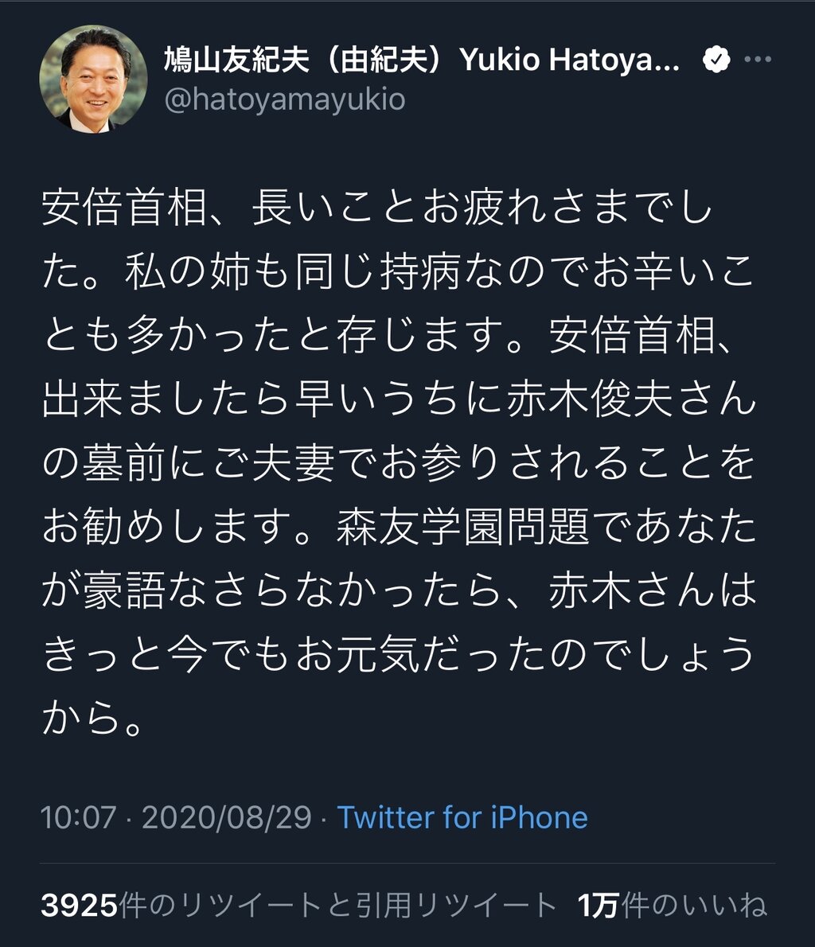
Task: Click the verified badge next to the name
Action: (x=716, y=59)
